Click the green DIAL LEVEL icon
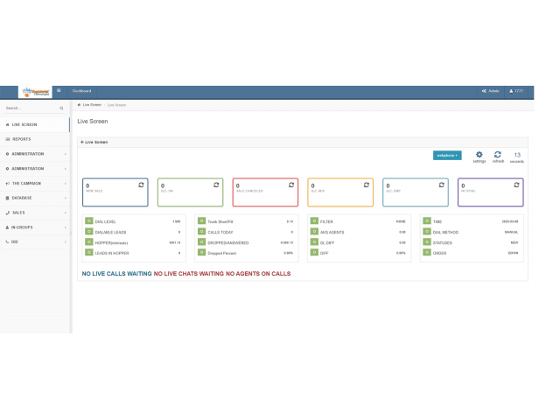The image size is (560, 420). [x=88, y=221]
